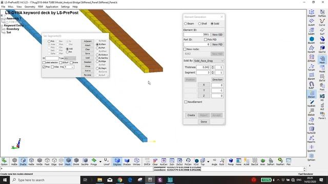The width and height of the screenshot is (328, 184).
Task: Enable the Pick PID checkbox
Action: click(x=206, y=39)
